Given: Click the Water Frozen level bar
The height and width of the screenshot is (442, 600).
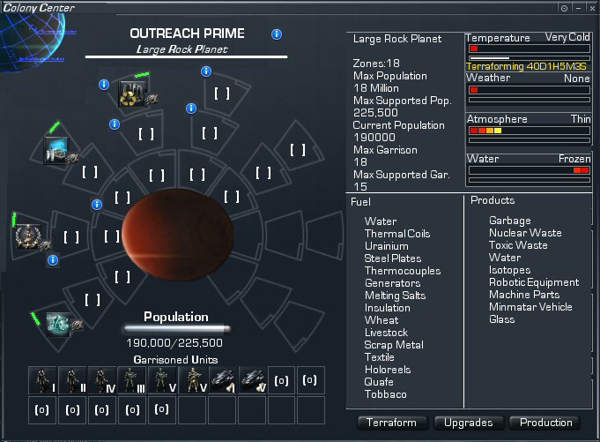Looking at the screenshot, I should tap(530, 170).
